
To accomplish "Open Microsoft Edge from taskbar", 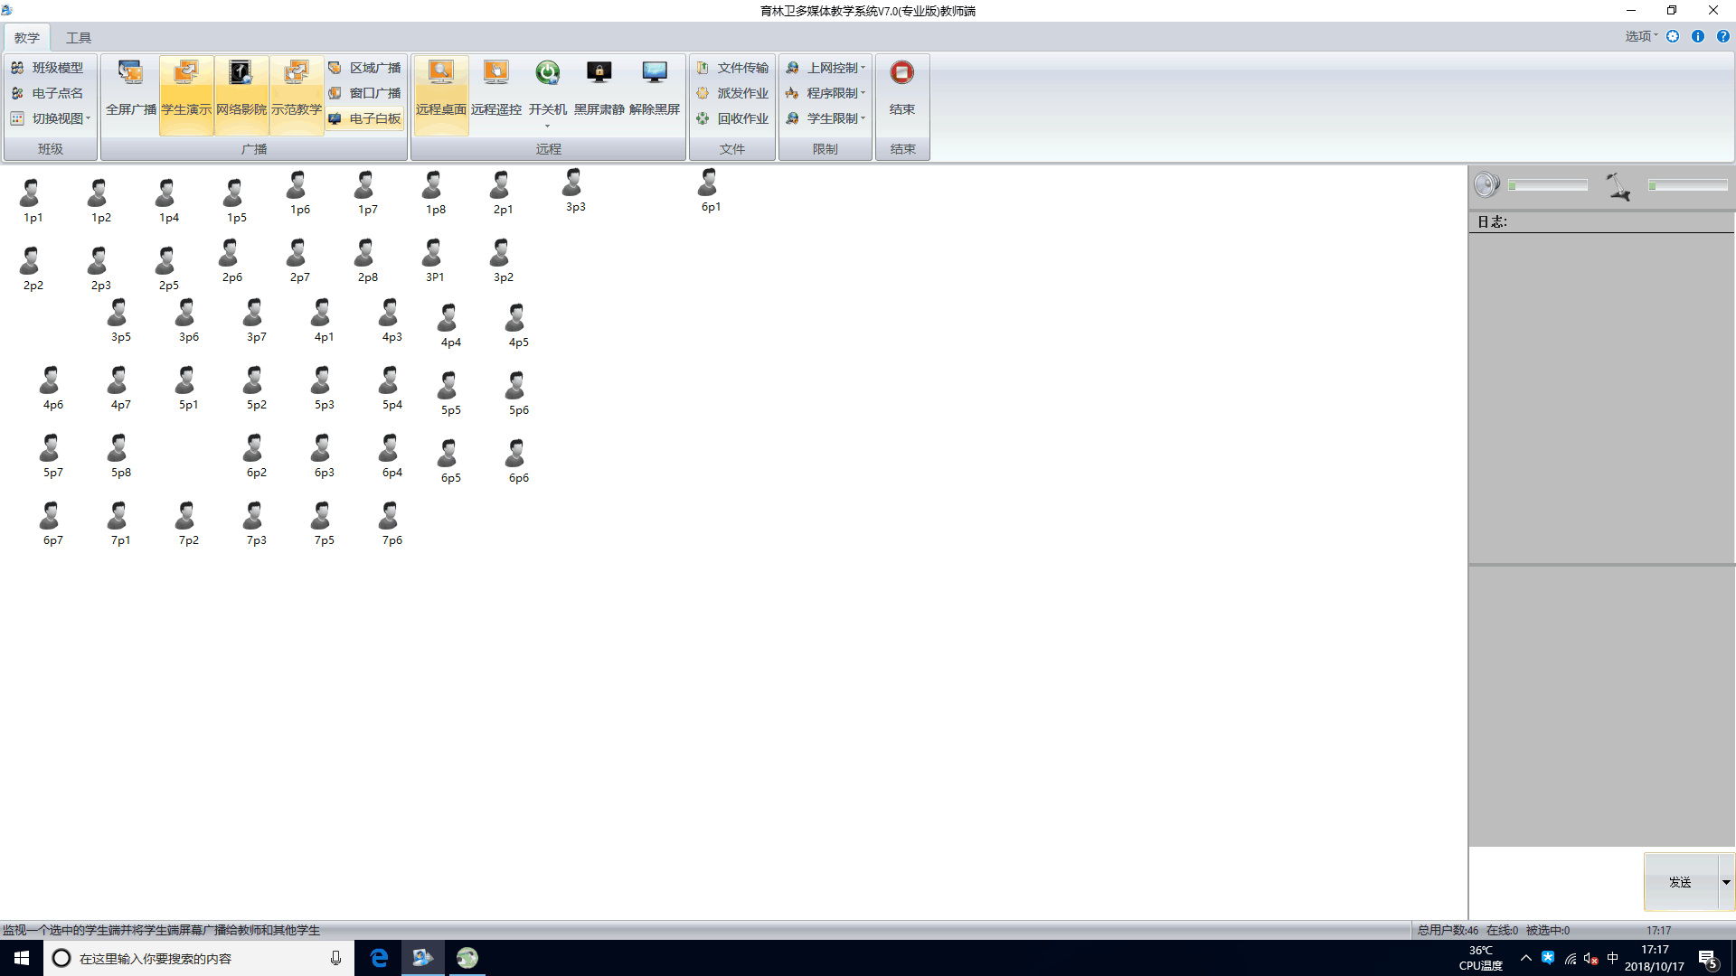I will (x=379, y=958).
